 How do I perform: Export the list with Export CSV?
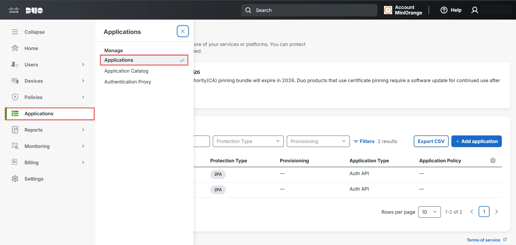tap(431, 141)
